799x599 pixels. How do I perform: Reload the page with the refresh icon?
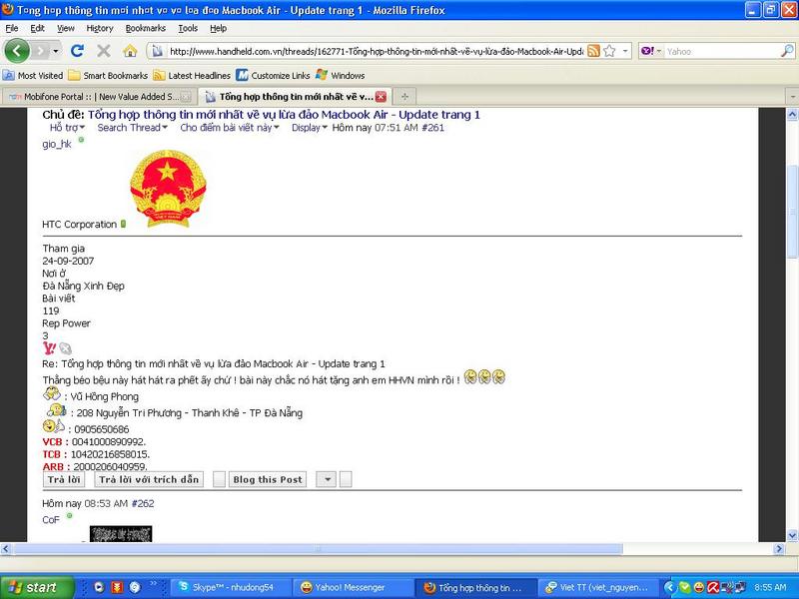coord(81,51)
